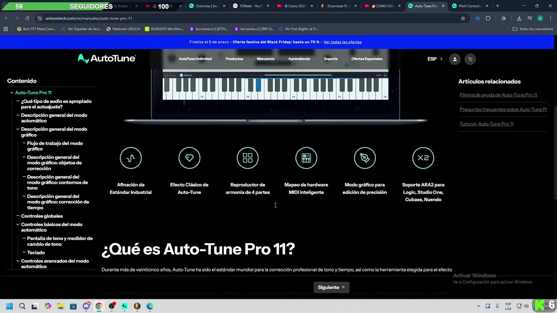Open the ESP language selector
The width and height of the screenshot is (557, 313).
(435, 59)
